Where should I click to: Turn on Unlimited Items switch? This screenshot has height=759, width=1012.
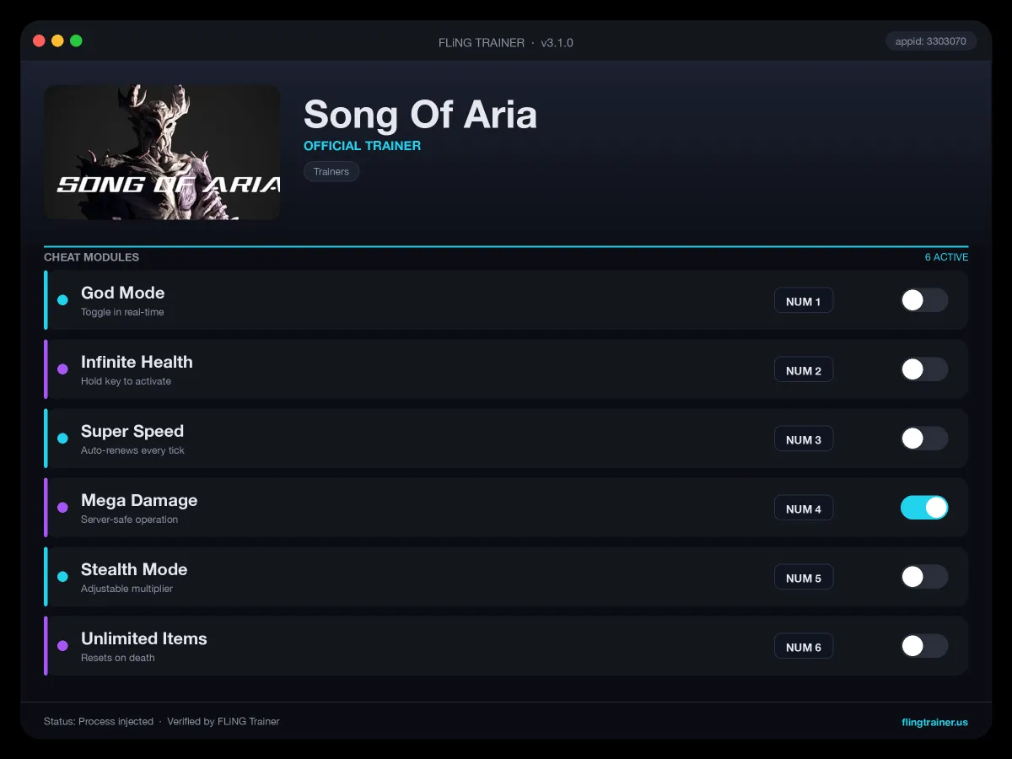click(x=924, y=646)
